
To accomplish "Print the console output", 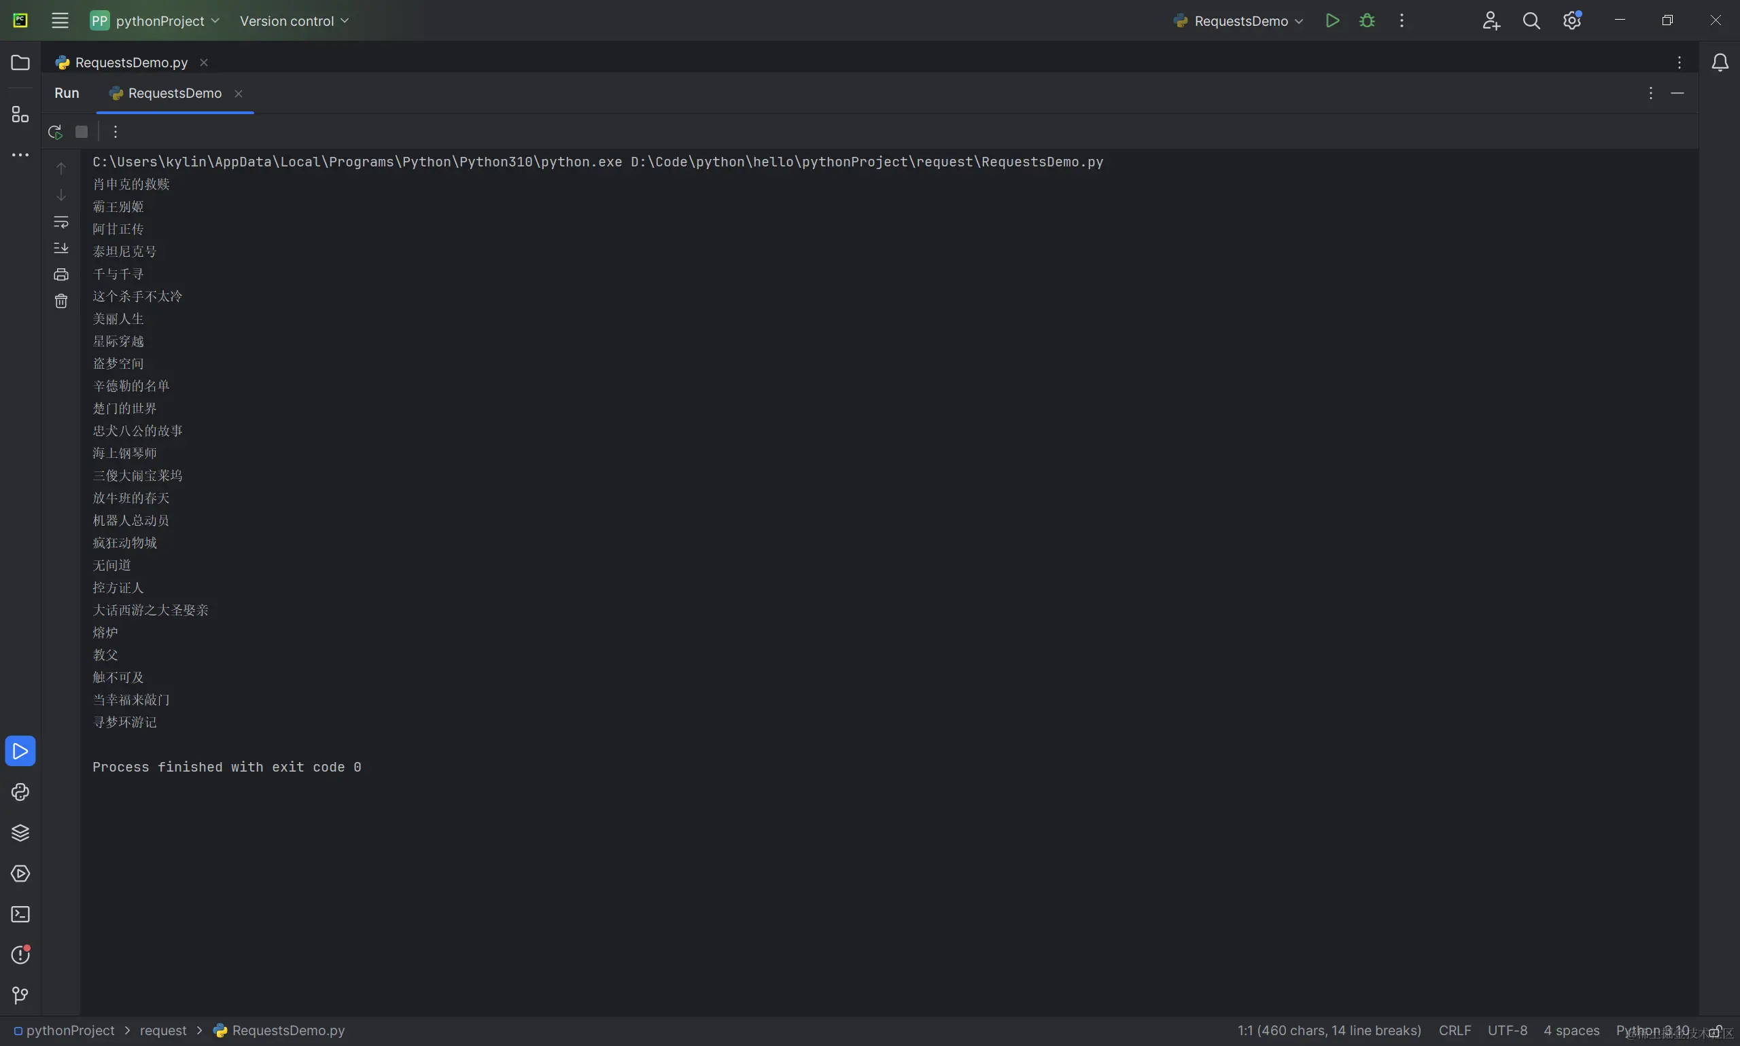I will (61, 275).
